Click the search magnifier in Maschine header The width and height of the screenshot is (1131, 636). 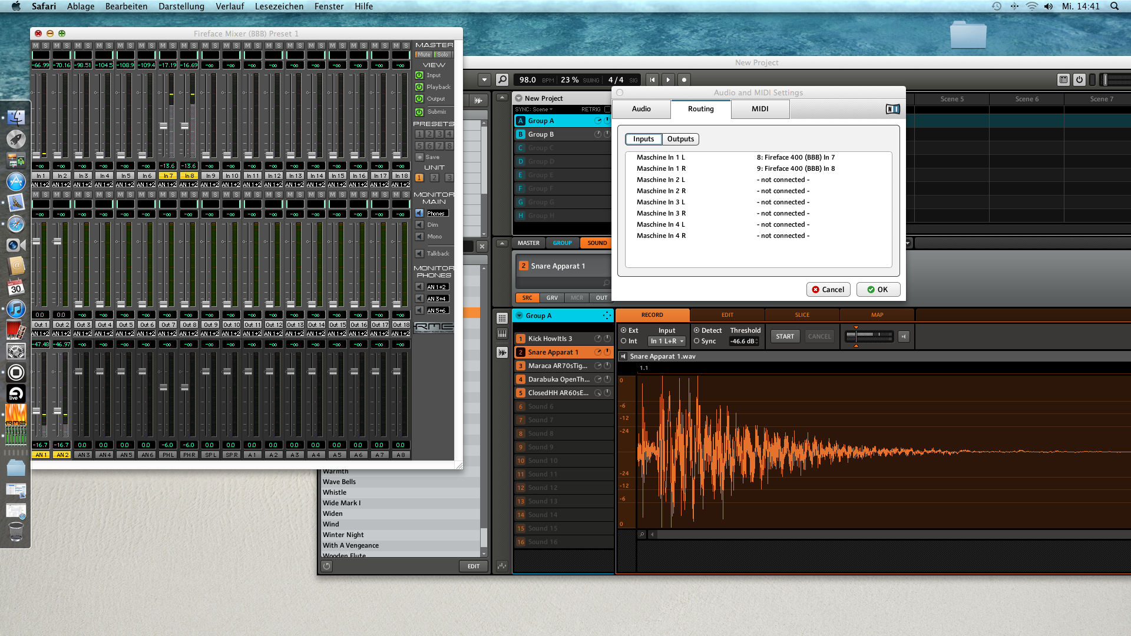click(x=502, y=79)
